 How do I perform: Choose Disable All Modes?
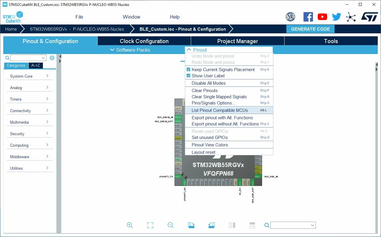(229, 83)
